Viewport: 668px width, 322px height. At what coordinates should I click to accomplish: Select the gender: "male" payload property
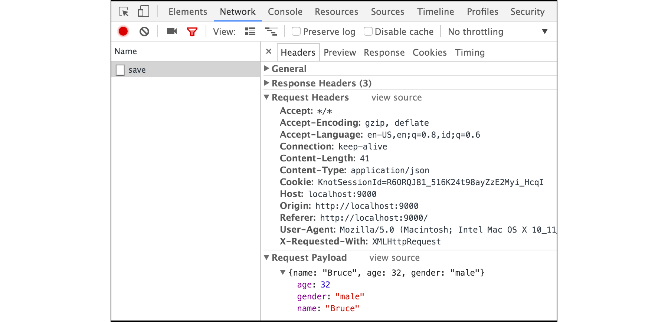coord(331,296)
